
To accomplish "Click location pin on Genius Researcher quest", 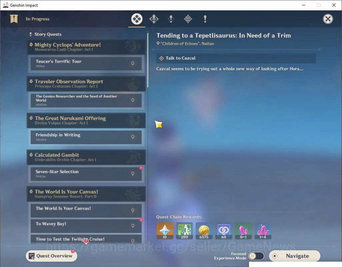I will tap(133, 100).
